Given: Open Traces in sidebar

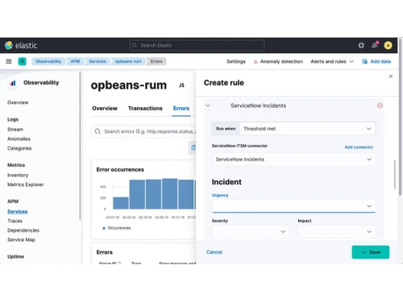Looking at the screenshot, I should [x=15, y=221].
